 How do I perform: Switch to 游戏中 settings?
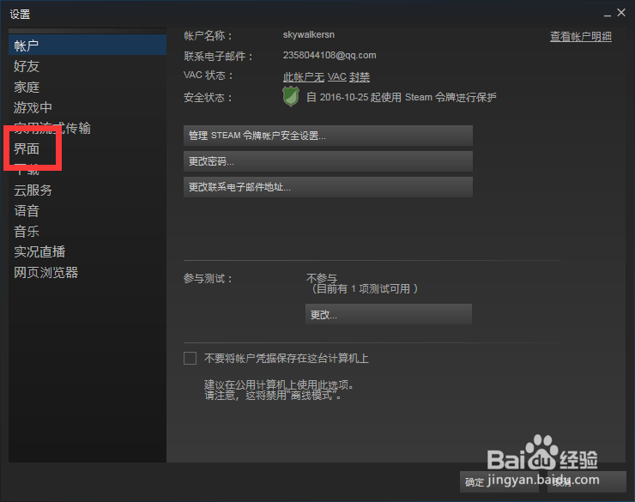coord(33,107)
